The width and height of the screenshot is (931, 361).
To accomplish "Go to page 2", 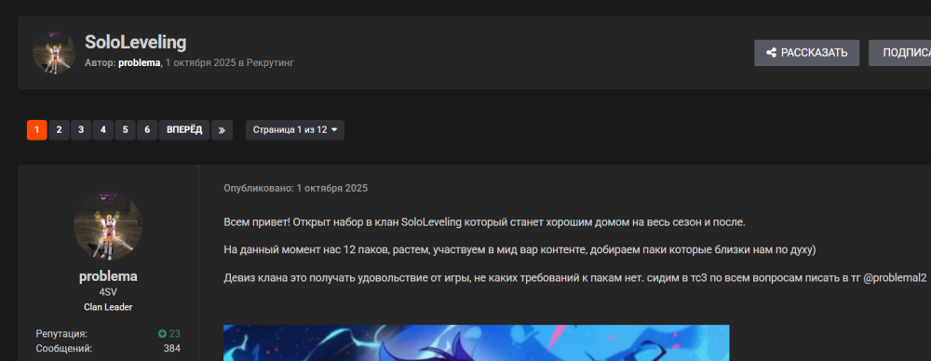I will coord(59,130).
